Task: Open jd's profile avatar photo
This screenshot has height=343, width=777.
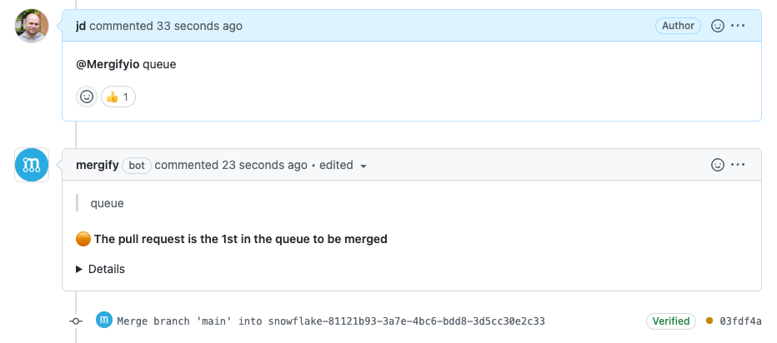Action: click(x=32, y=26)
